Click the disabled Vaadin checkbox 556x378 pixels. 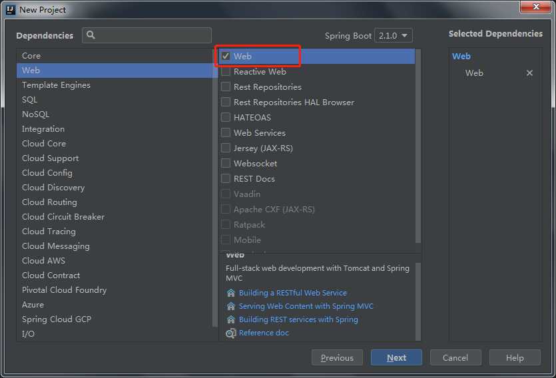tap(226, 194)
